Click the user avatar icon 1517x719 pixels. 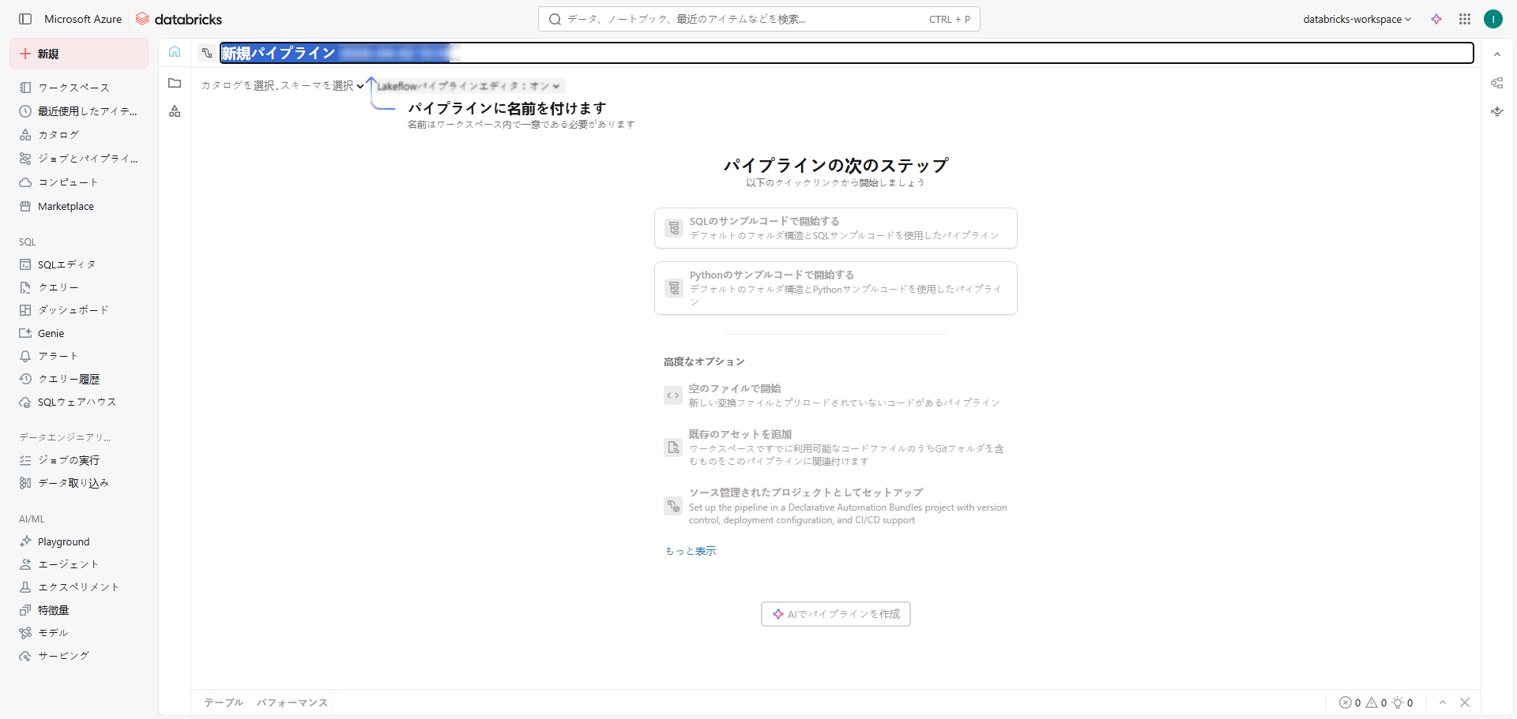pos(1493,19)
